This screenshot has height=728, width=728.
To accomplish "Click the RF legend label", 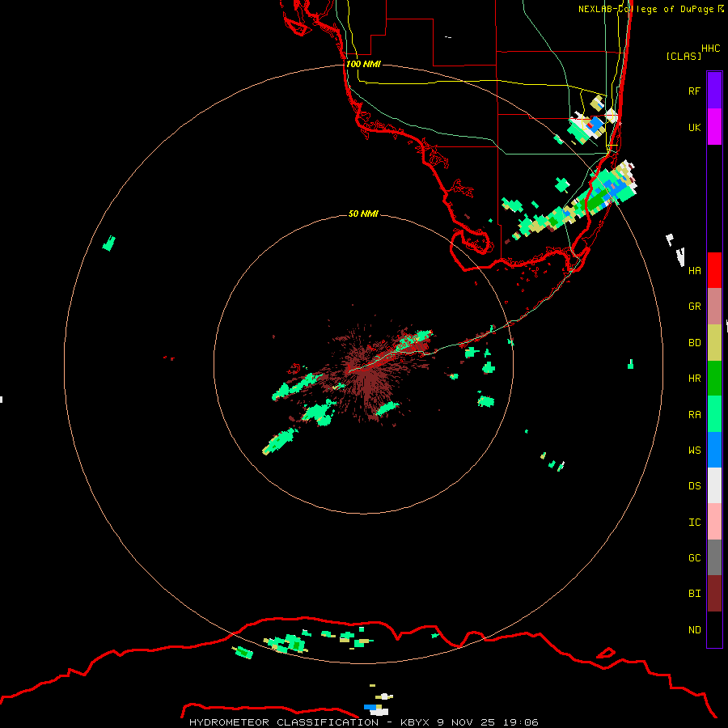I will tap(694, 91).
